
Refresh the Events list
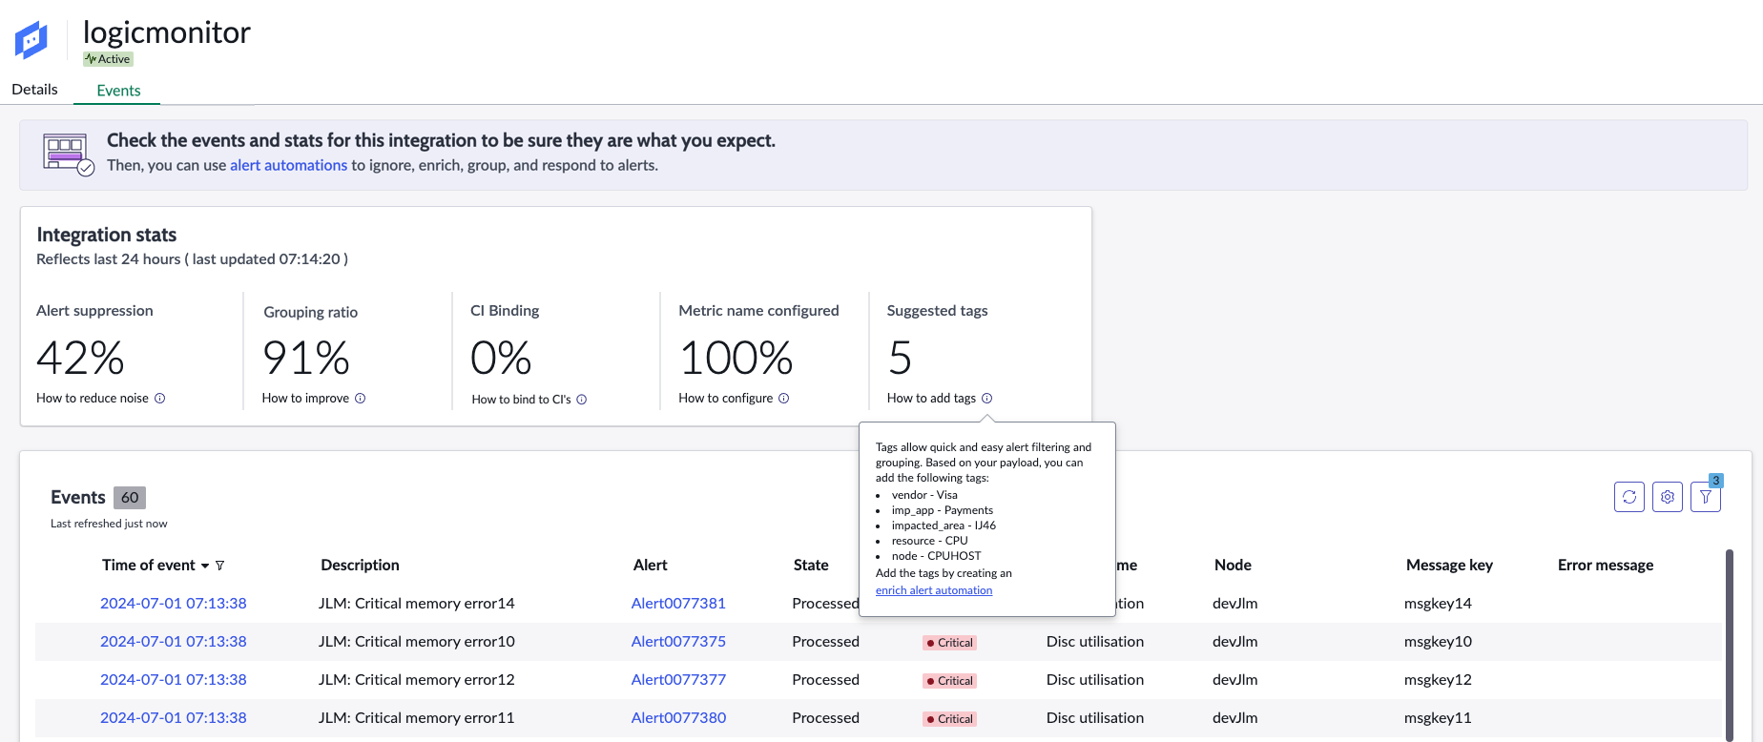(x=1629, y=497)
